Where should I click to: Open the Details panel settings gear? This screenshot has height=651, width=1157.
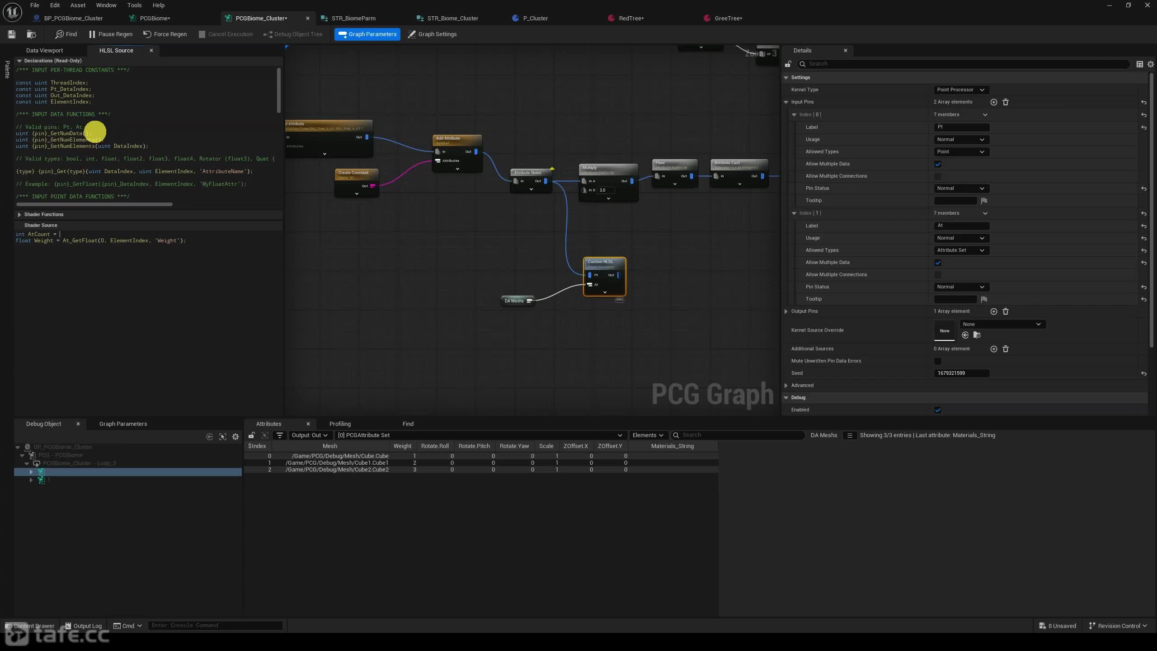point(1151,64)
